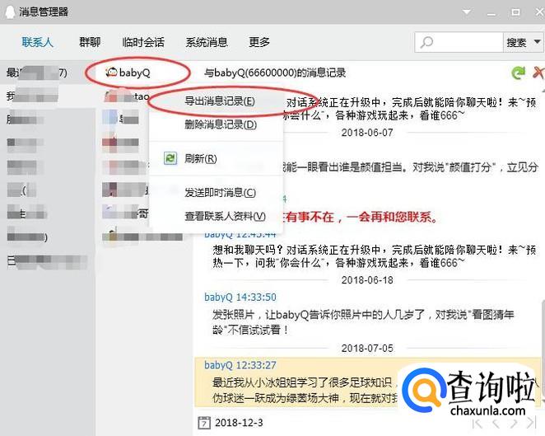545x436 pixels.
Task: Switch to the 群聊 tab
Action: point(90,42)
